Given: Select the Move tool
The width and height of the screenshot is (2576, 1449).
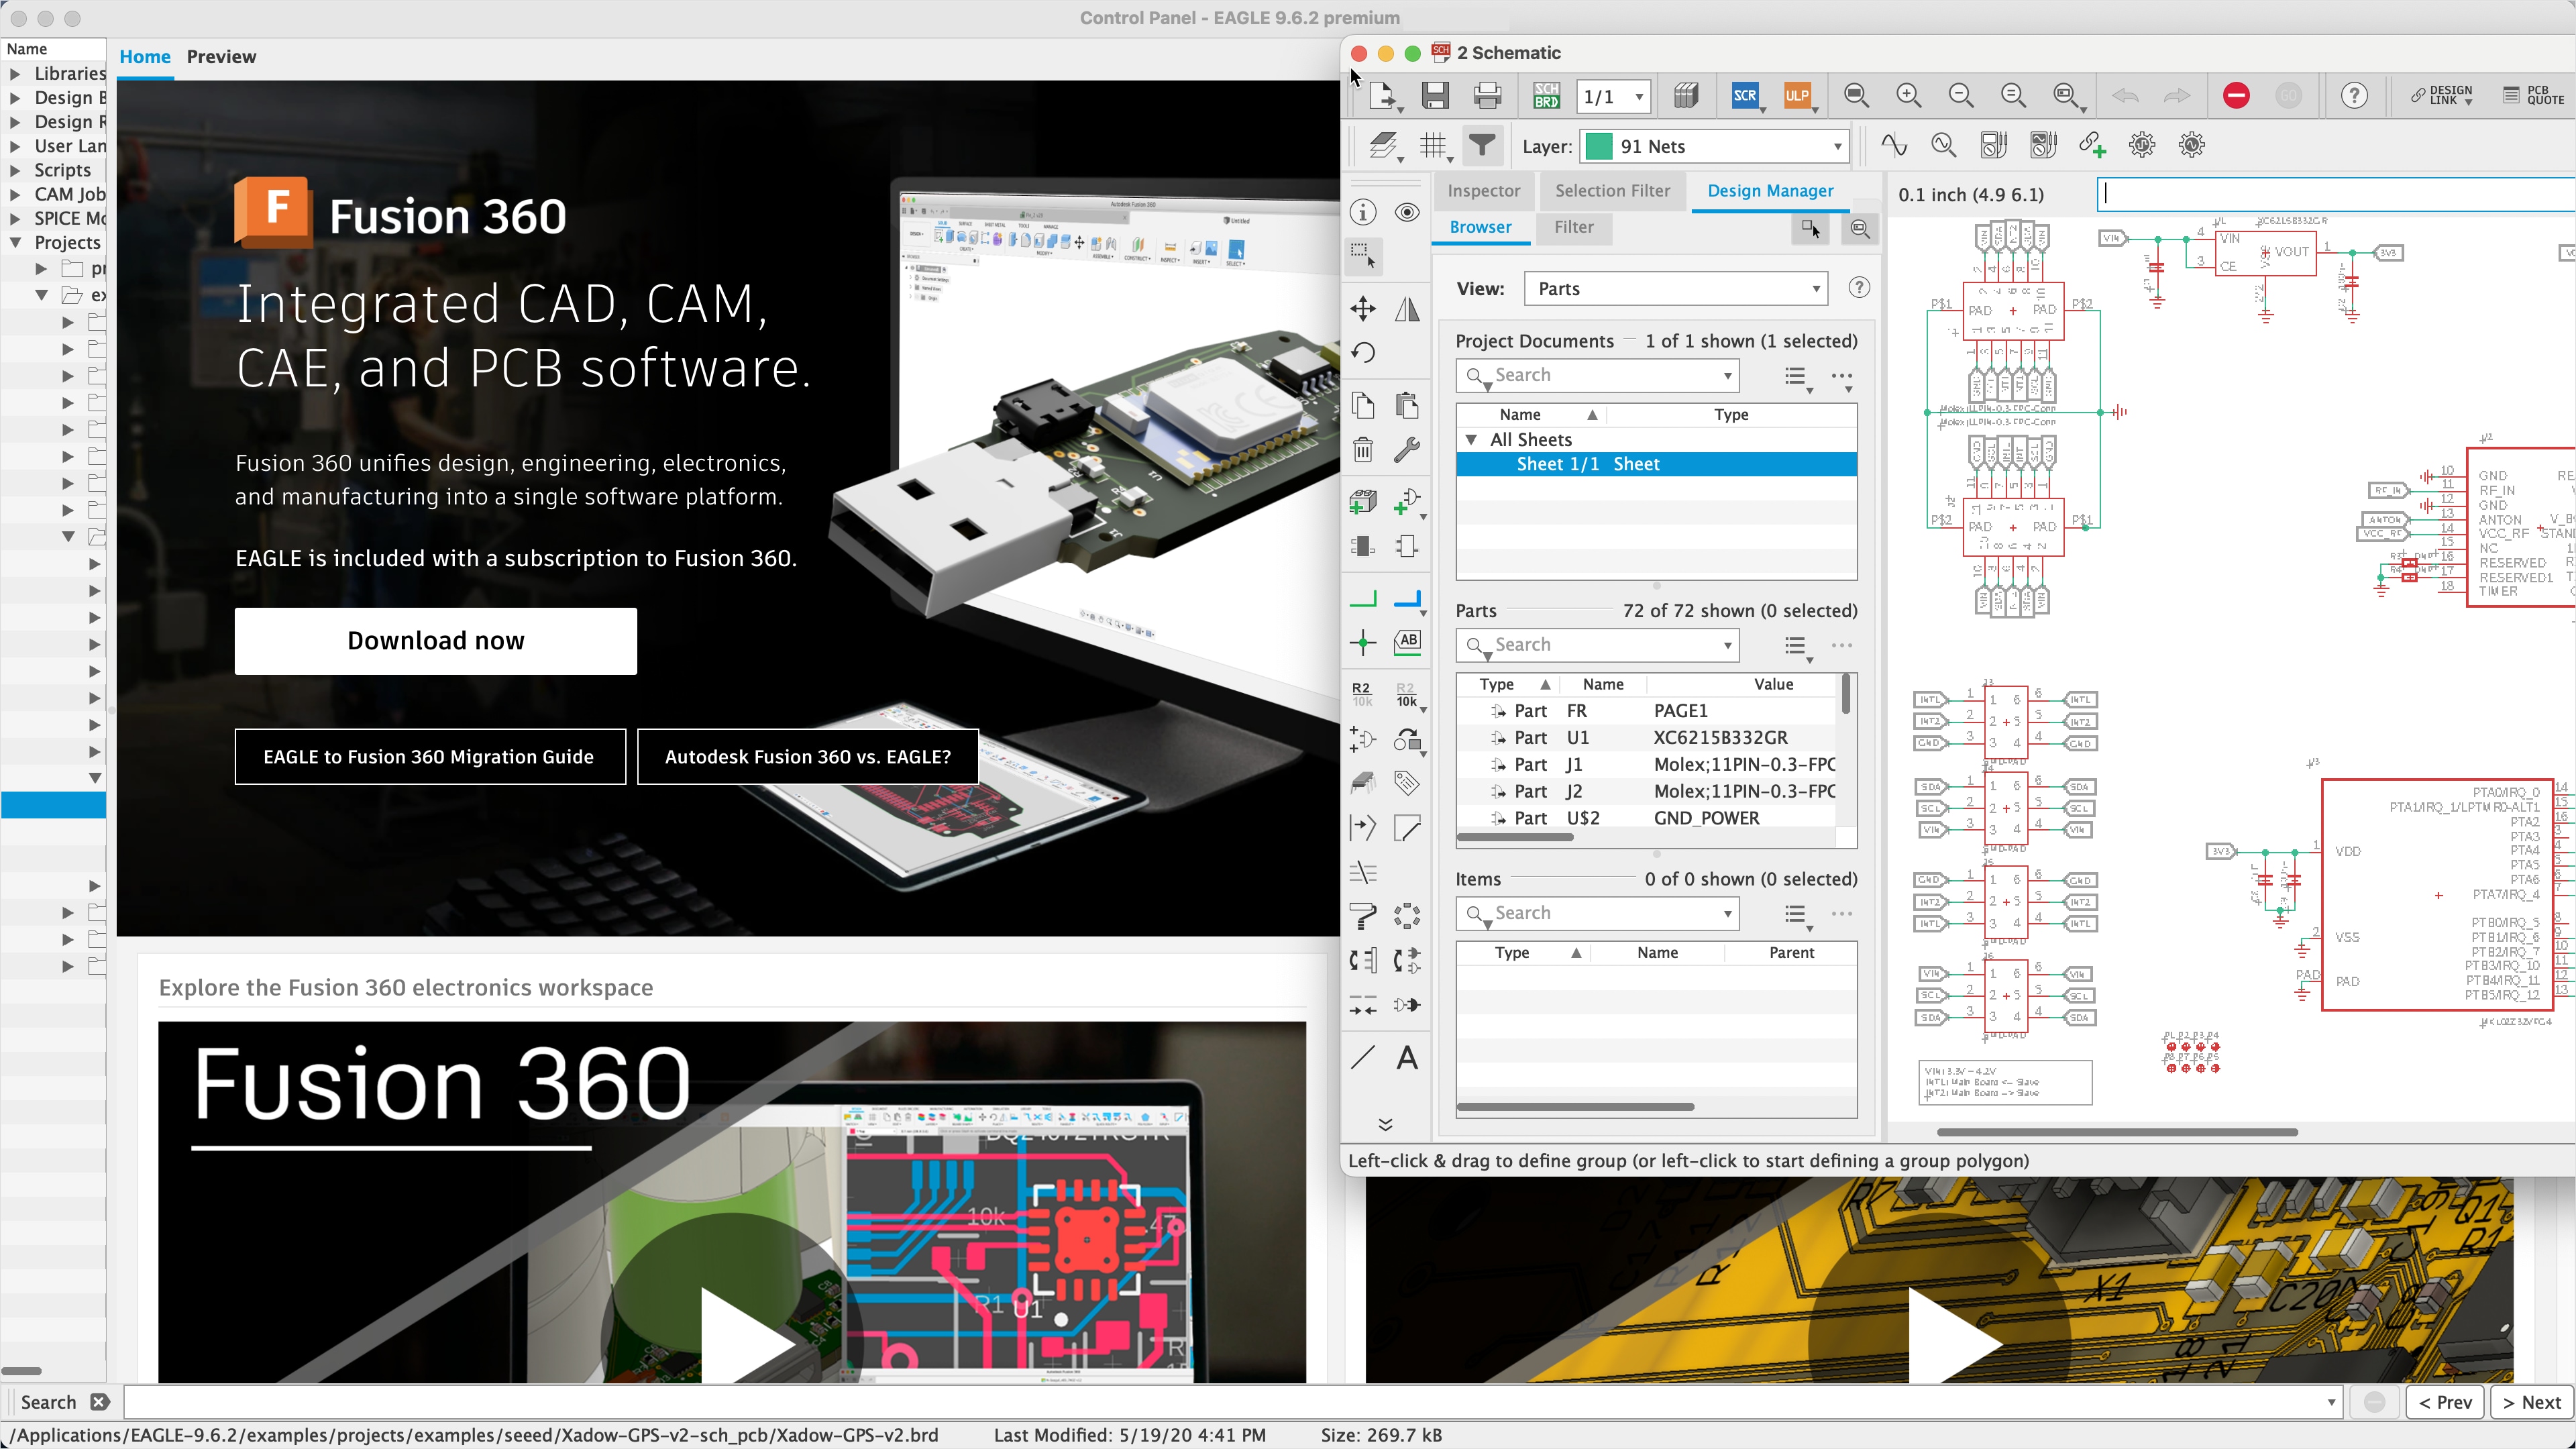Looking at the screenshot, I should click(1363, 308).
